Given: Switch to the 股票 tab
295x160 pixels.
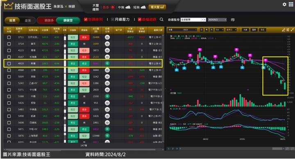Looking at the screenshot, I should 12,20.
